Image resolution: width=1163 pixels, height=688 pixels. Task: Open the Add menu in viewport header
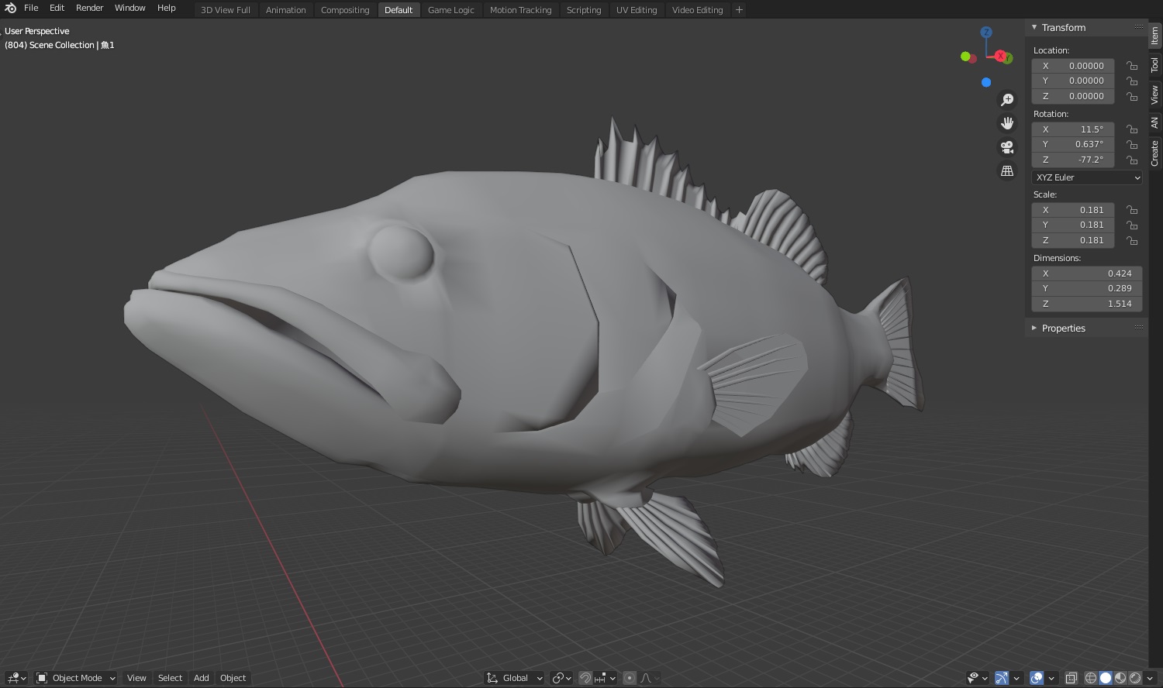pos(201,678)
